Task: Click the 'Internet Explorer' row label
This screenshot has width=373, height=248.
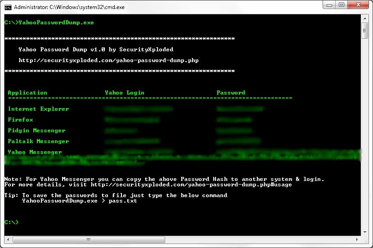Action: tap(38, 109)
